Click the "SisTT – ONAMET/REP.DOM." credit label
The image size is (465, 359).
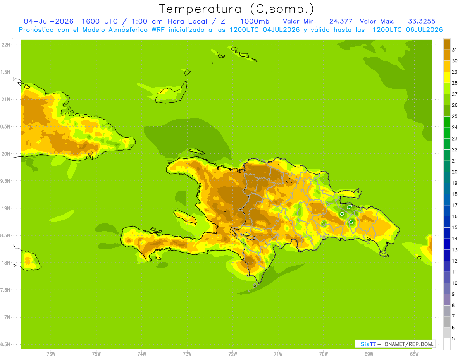click(x=395, y=344)
